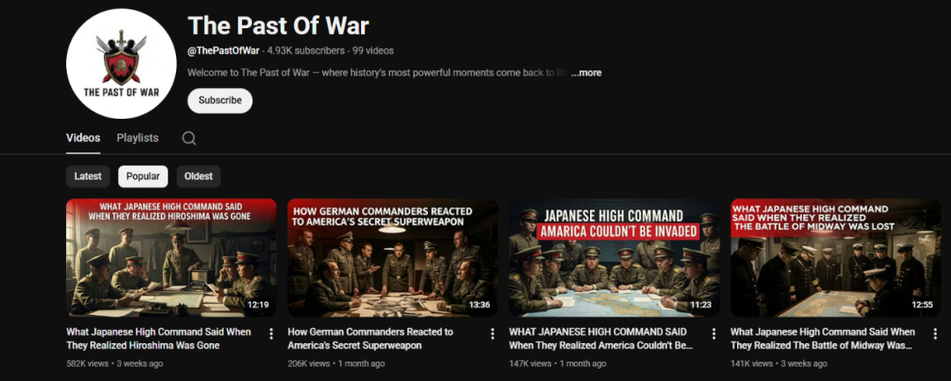Viewport: 951px width, 381px height.
Task: Switch to the Videos tab
Action: pos(83,138)
